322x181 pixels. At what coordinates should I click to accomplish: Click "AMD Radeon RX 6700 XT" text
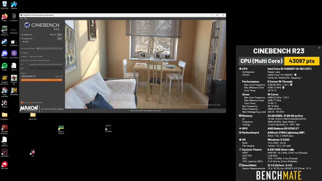(283, 129)
